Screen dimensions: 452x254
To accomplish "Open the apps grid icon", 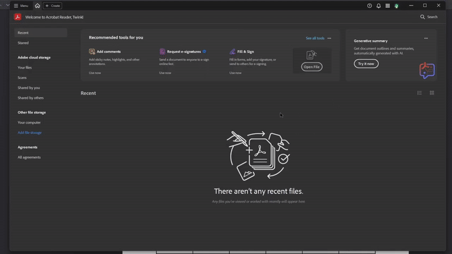I will [388, 6].
